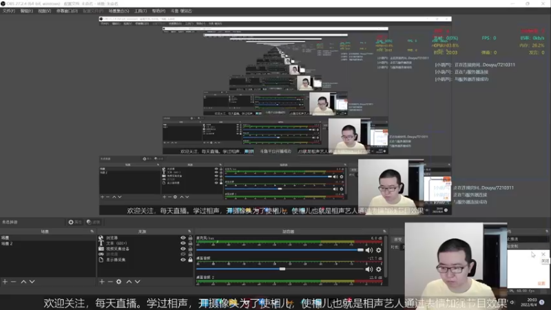Click the orange 设置 link in popup

click(541, 283)
